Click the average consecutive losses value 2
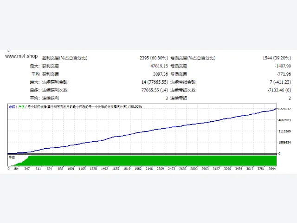Image resolution: width=297 pixels, height=223 pixels. (290, 98)
